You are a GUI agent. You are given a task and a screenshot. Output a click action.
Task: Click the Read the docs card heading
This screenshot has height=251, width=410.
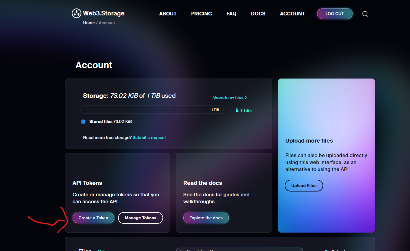(x=202, y=183)
